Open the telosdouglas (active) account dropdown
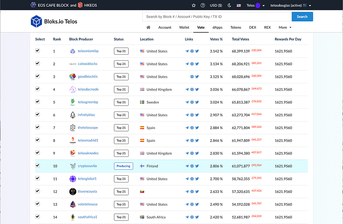This screenshot has width=343, height=224. (x=291, y=6)
